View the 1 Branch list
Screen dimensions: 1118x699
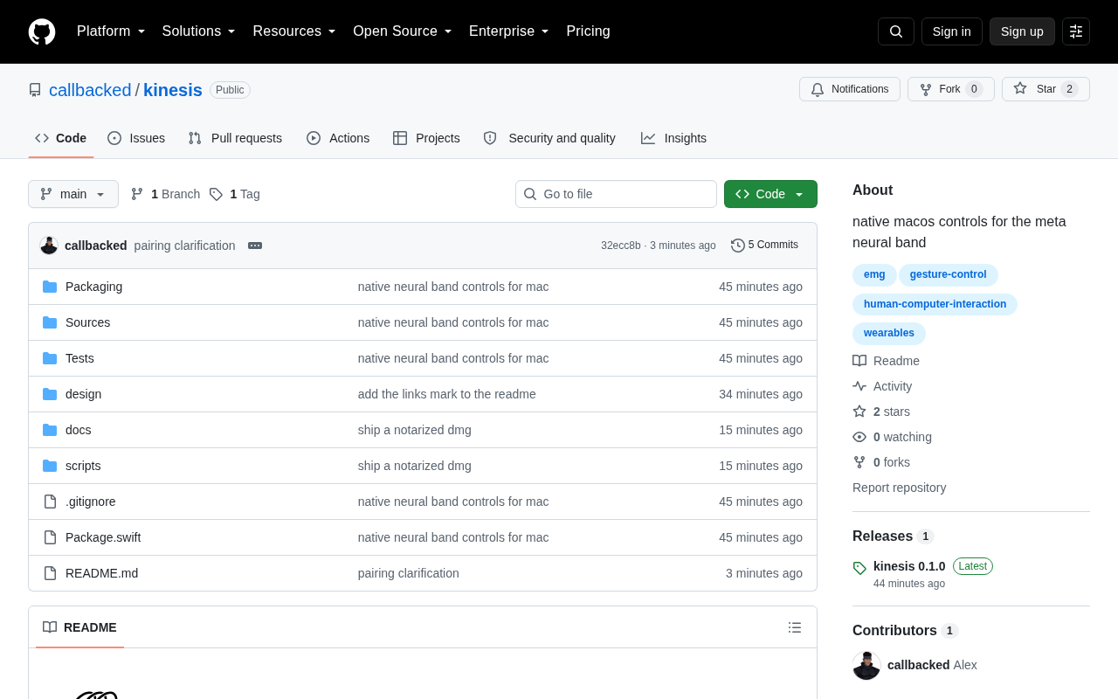(x=165, y=194)
